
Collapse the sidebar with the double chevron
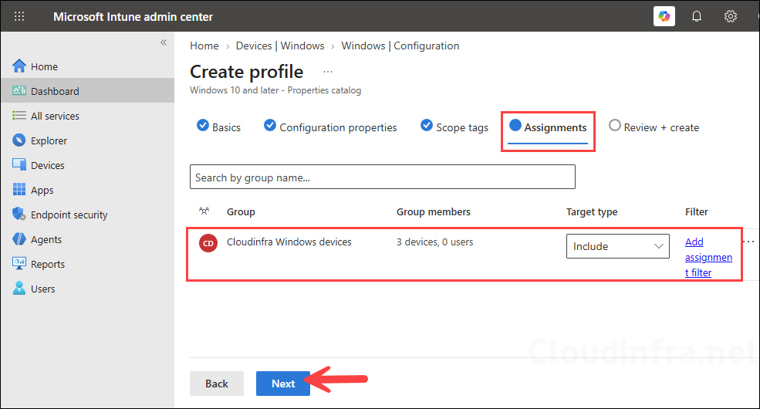tap(164, 42)
